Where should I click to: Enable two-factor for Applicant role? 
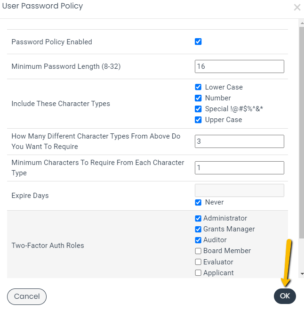coord(198,272)
